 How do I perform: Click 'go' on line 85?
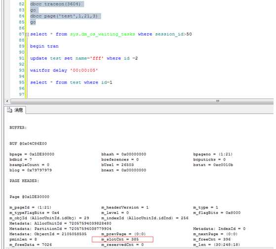tap(33, 22)
